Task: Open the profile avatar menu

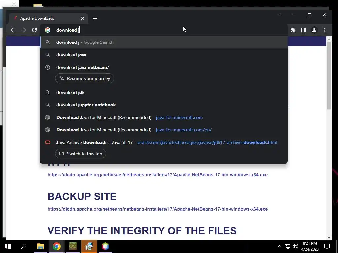Action: click(314, 30)
